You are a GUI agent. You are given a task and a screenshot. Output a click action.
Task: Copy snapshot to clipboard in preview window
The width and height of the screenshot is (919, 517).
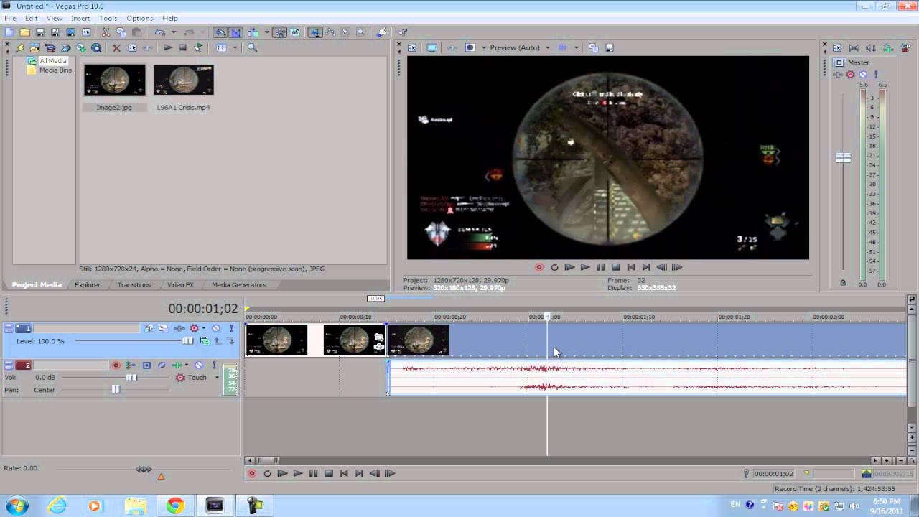(x=594, y=47)
